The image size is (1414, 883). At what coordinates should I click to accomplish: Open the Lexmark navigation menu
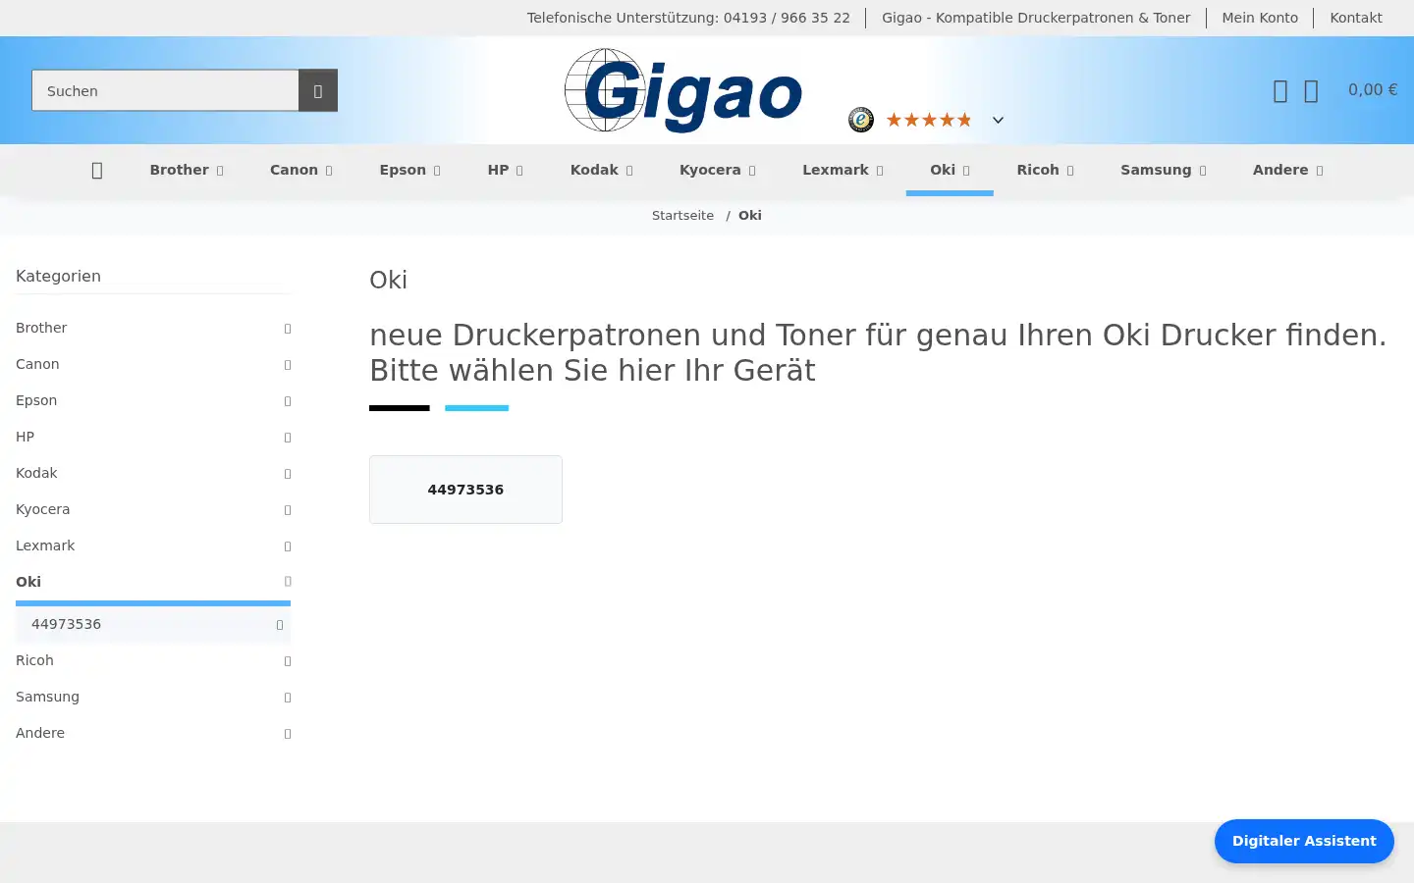[x=843, y=170]
